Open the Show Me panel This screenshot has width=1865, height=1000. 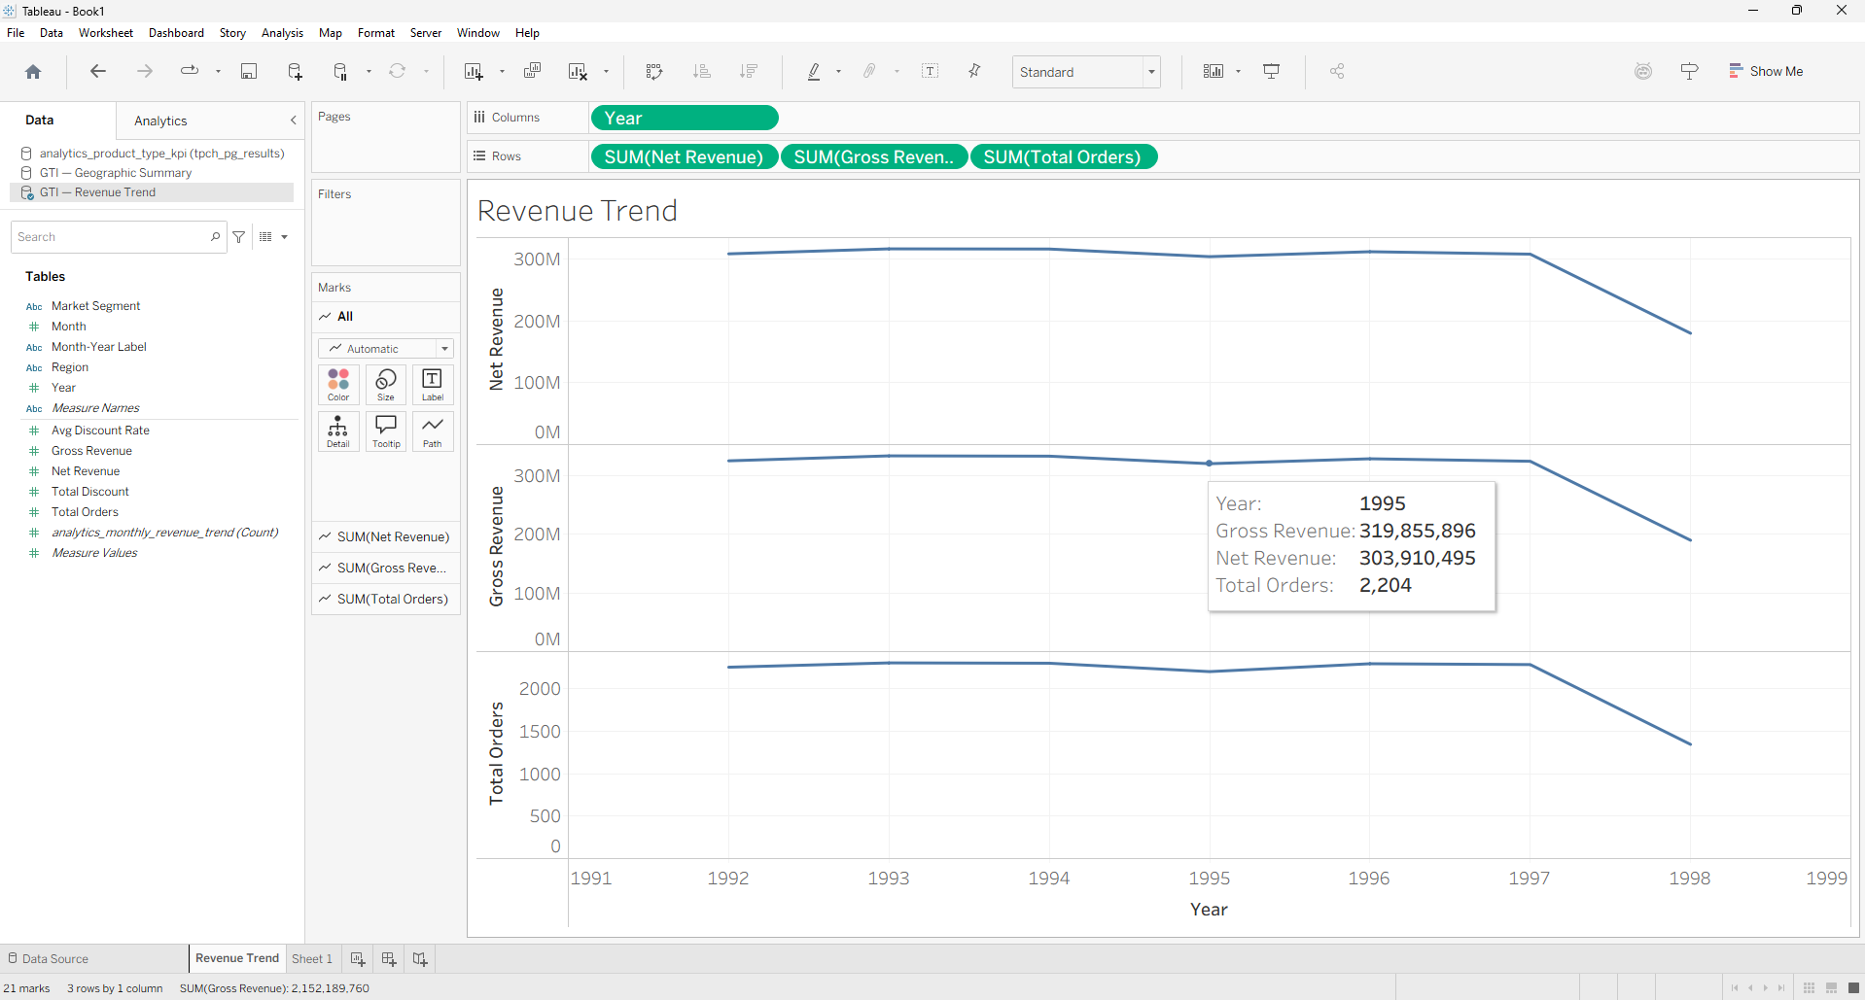[1766, 71]
